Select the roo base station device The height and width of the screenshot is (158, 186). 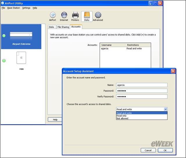coord(21,61)
